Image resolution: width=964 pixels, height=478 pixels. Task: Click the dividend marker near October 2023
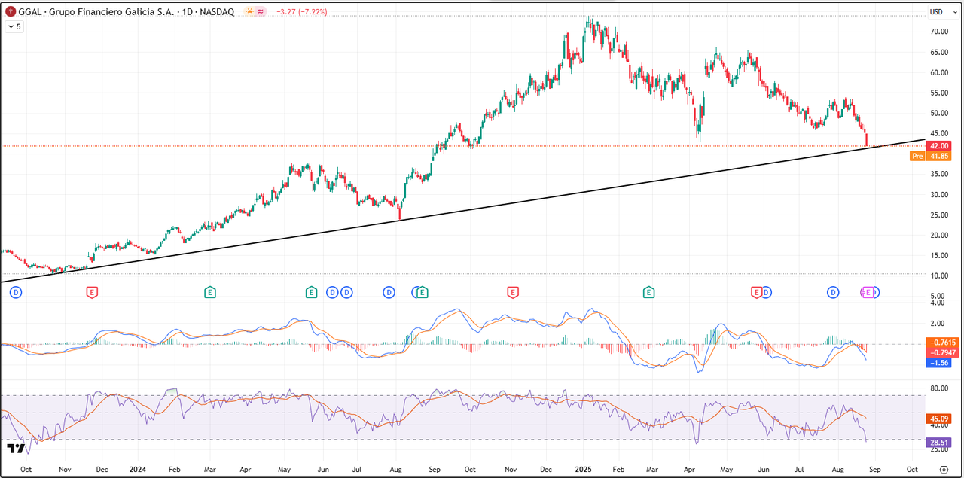(x=14, y=292)
